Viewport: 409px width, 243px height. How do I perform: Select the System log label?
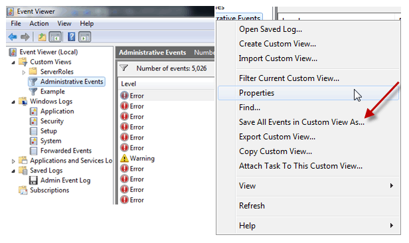pos(50,141)
